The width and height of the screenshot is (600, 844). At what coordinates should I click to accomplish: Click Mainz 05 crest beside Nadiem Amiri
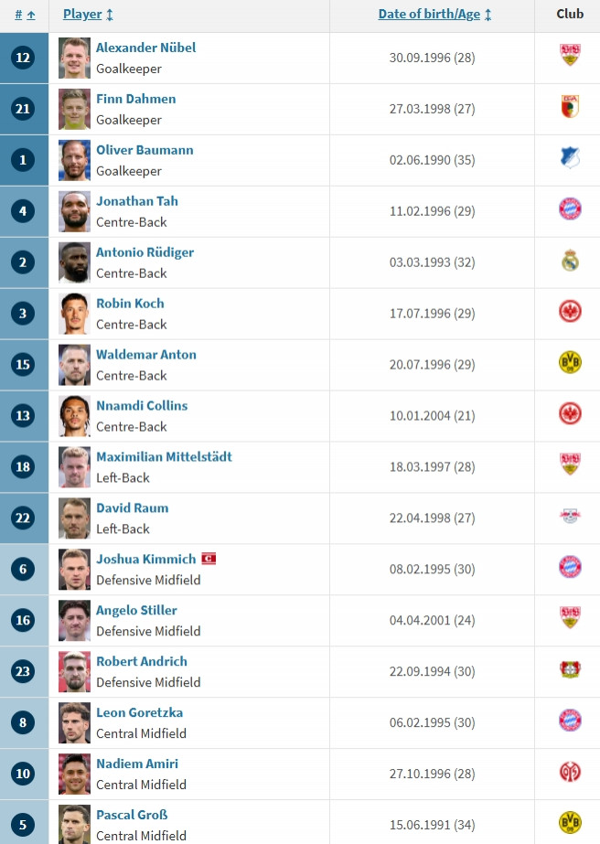click(570, 774)
